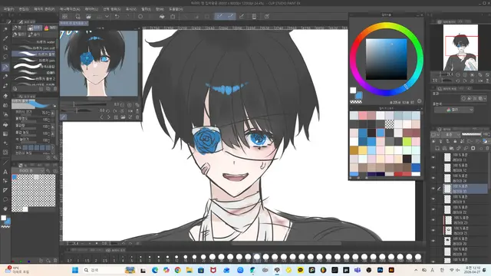Open the Edit menu
Image resolution: width=491 pixels, height=276 pixels.
click(x=24, y=9)
